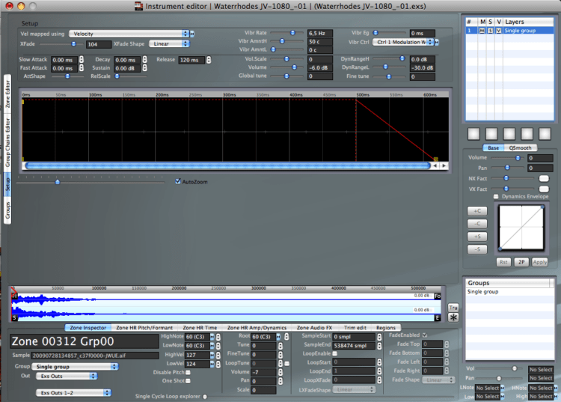
Task: Switch to Zone HR Time tab
Action: coord(200,328)
